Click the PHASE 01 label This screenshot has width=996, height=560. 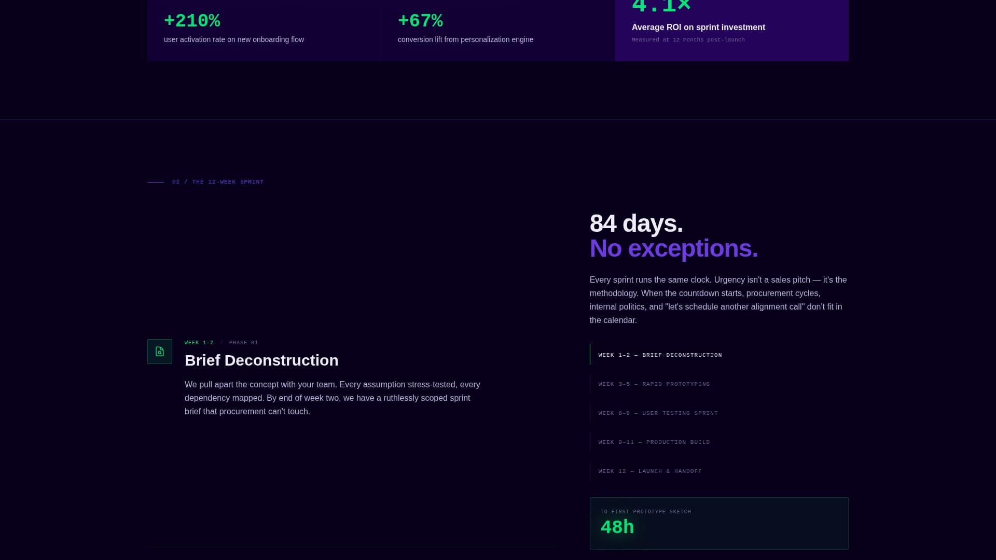click(x=244, y=343)
